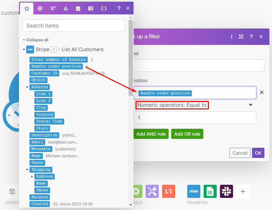Viewport: 272px width, 210px height.
Task: Open the date functions tab
Action: tap(78, 8)
